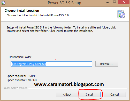Click "Choose the folder in which to install" subtitle

tap(38, 15)
